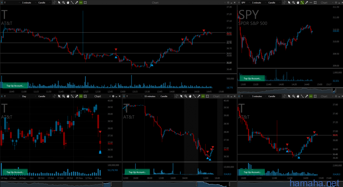The image size is (343, 187).
Task: Toggle horizontal line tool in T Day chart
Action: 81,96
